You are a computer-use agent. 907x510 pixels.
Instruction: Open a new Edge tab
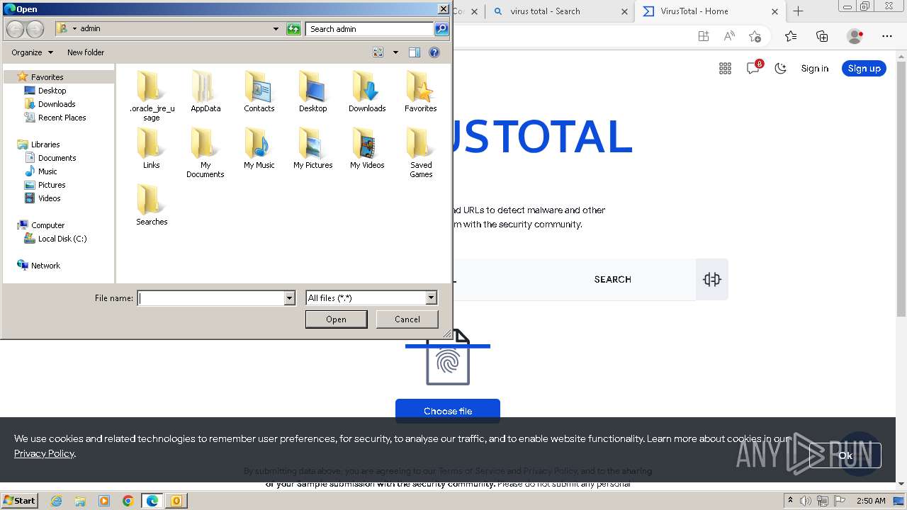[798, 11]
